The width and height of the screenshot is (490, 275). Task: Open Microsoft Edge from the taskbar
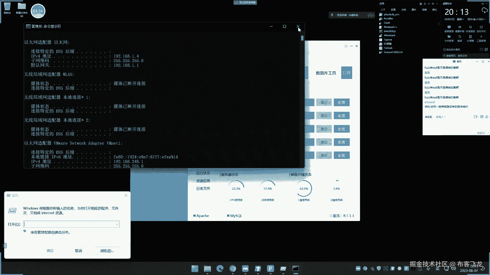pyautogui.click(x=220, y=268)
